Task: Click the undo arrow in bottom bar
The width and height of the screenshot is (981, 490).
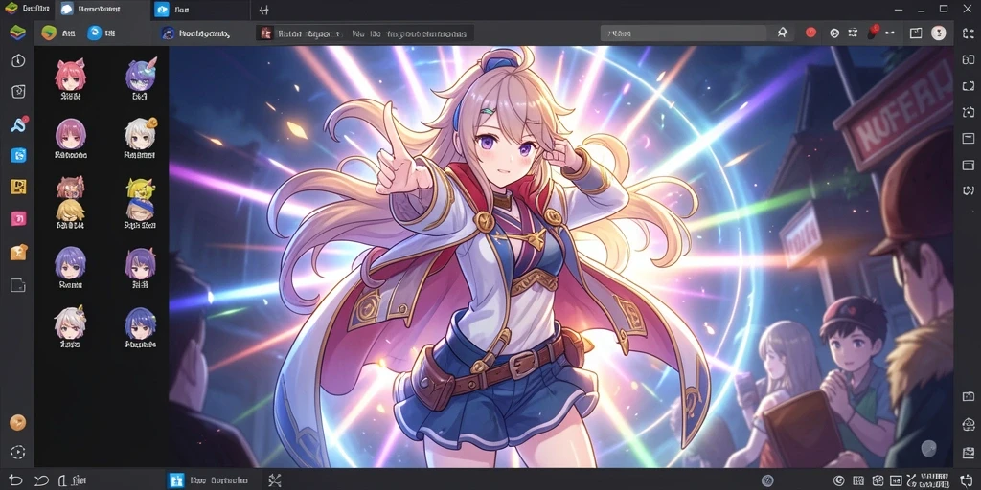Action: (15, 480)
